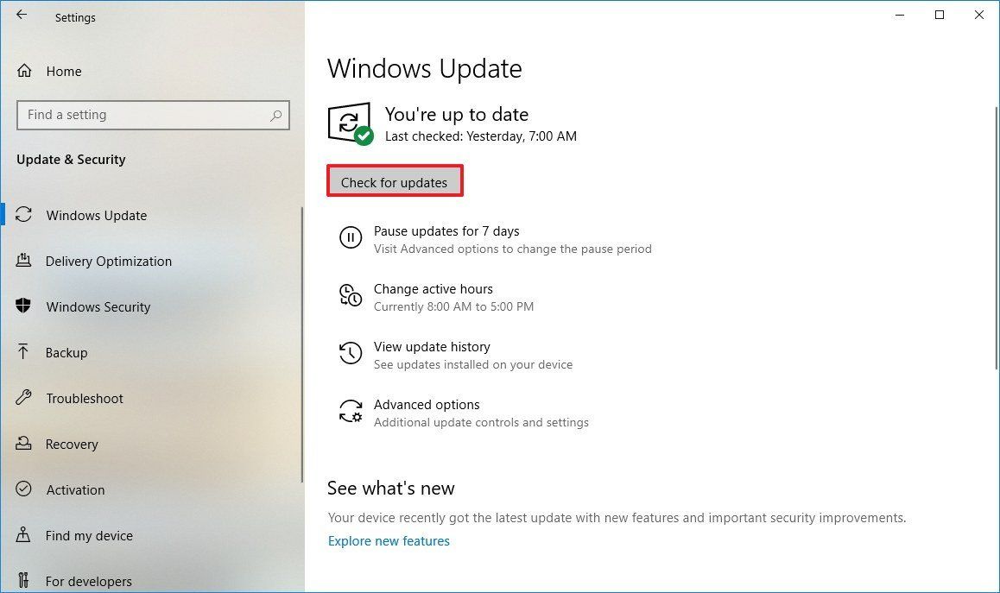
Task: Select the Recovery icon in sidebar
Action: (23, 444)
